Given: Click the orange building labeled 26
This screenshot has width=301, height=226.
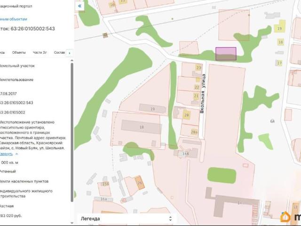Looking at the screenshot, I should 140,183.
